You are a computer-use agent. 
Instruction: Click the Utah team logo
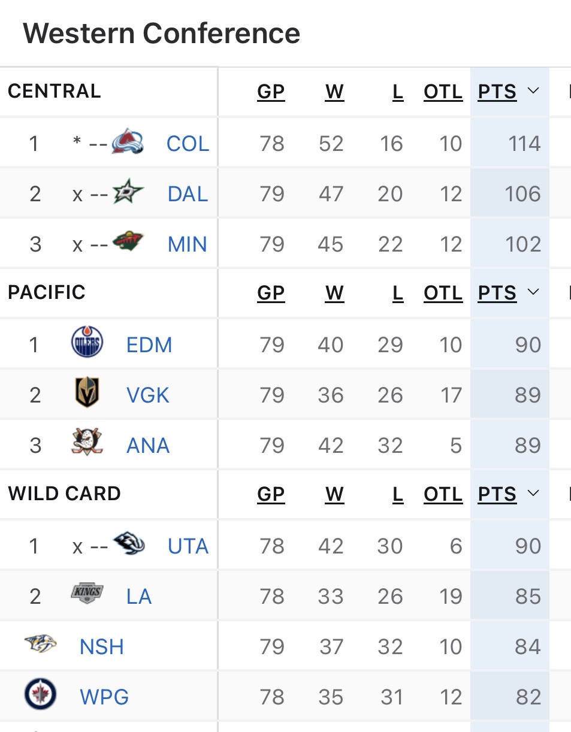pos(128,545)
